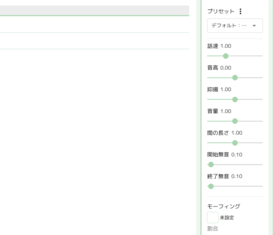Image resolution: width=273 pixels, height=235 pixels.
Task: Click the 音量 slider handle
Action: [x=235, y=121]
